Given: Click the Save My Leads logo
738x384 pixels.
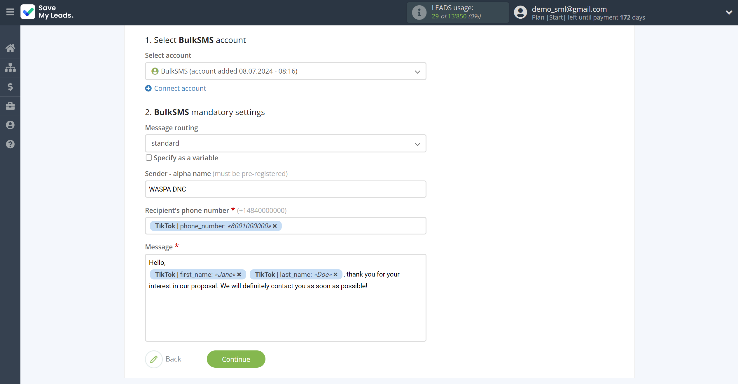Looking at the screenshot, I should 47,12.
